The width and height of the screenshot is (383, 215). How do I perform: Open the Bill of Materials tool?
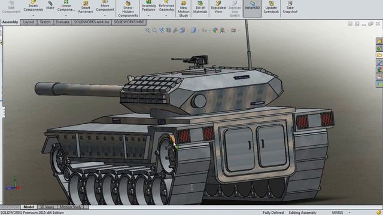[x=200, y=7]
